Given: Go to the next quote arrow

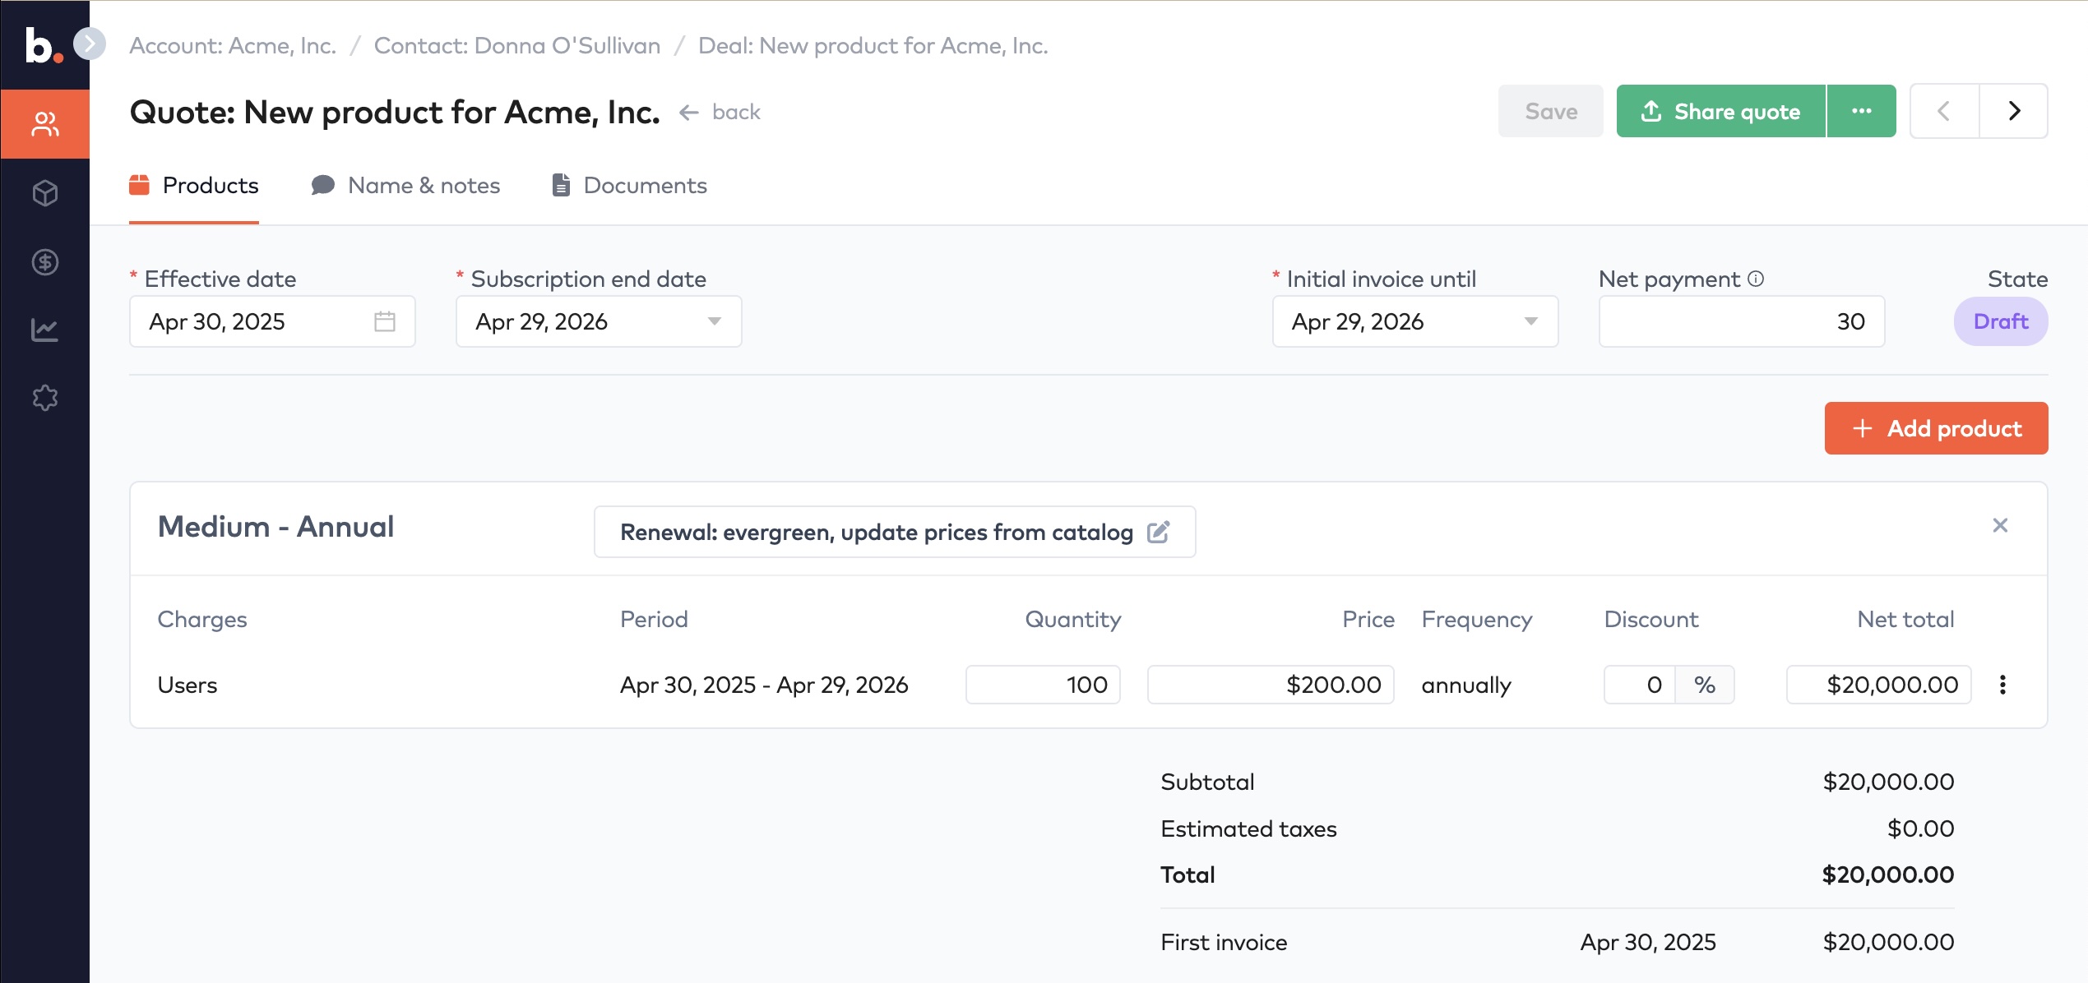Looking at the screenshot, I should coord(2014,111).
